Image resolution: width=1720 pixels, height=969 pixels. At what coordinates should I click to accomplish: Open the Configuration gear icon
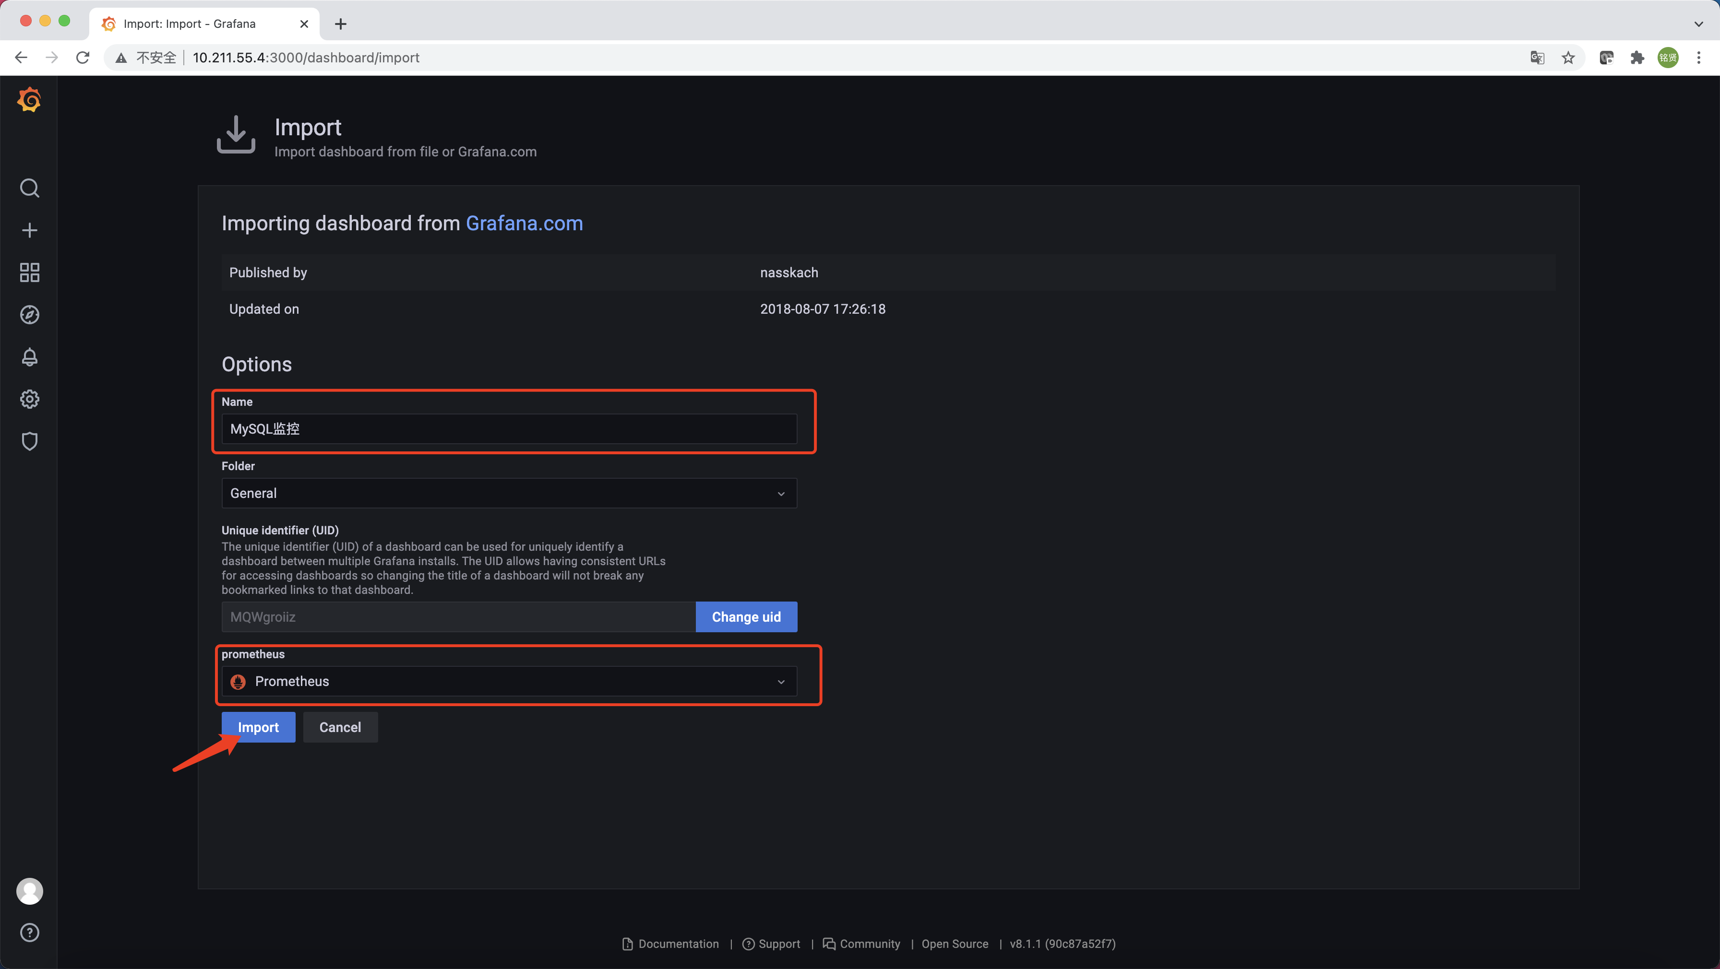[29, 399]
